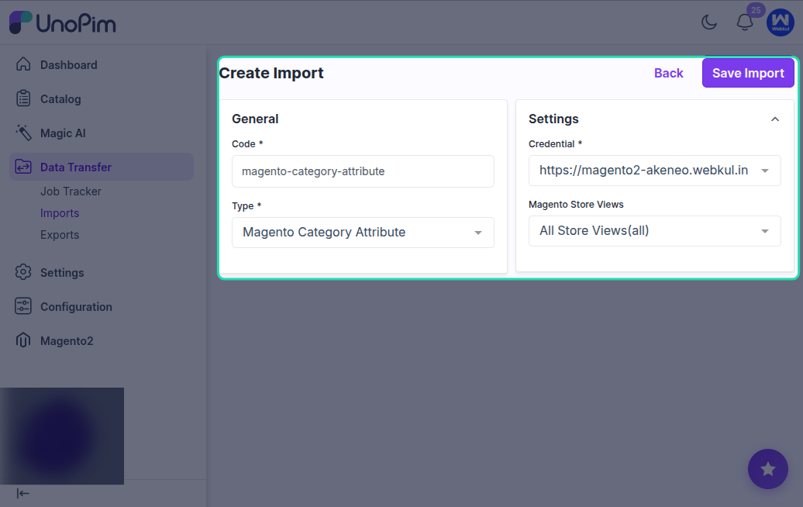
Task: Click the Settings gear icon
Action: pos(23,272)
